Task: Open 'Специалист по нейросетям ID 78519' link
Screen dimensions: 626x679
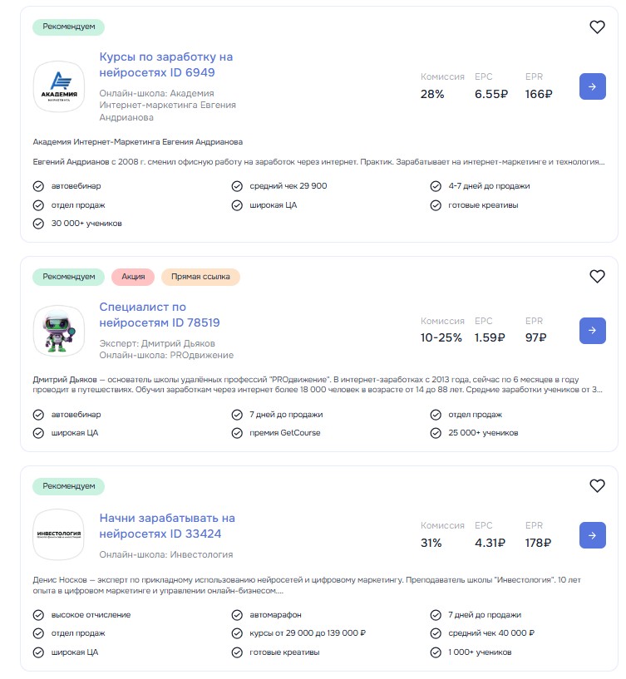Action: pos(159,315)
